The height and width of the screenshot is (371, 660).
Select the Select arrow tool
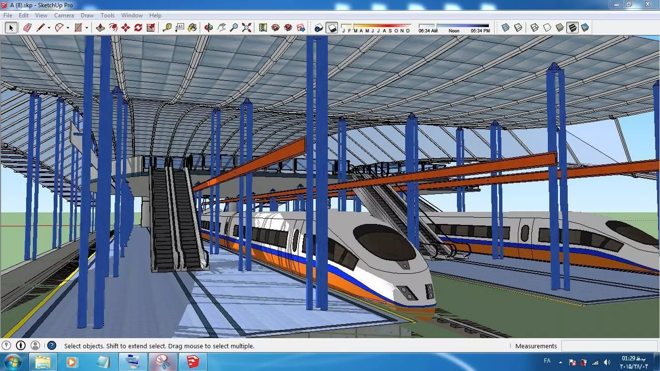point(12,28)
